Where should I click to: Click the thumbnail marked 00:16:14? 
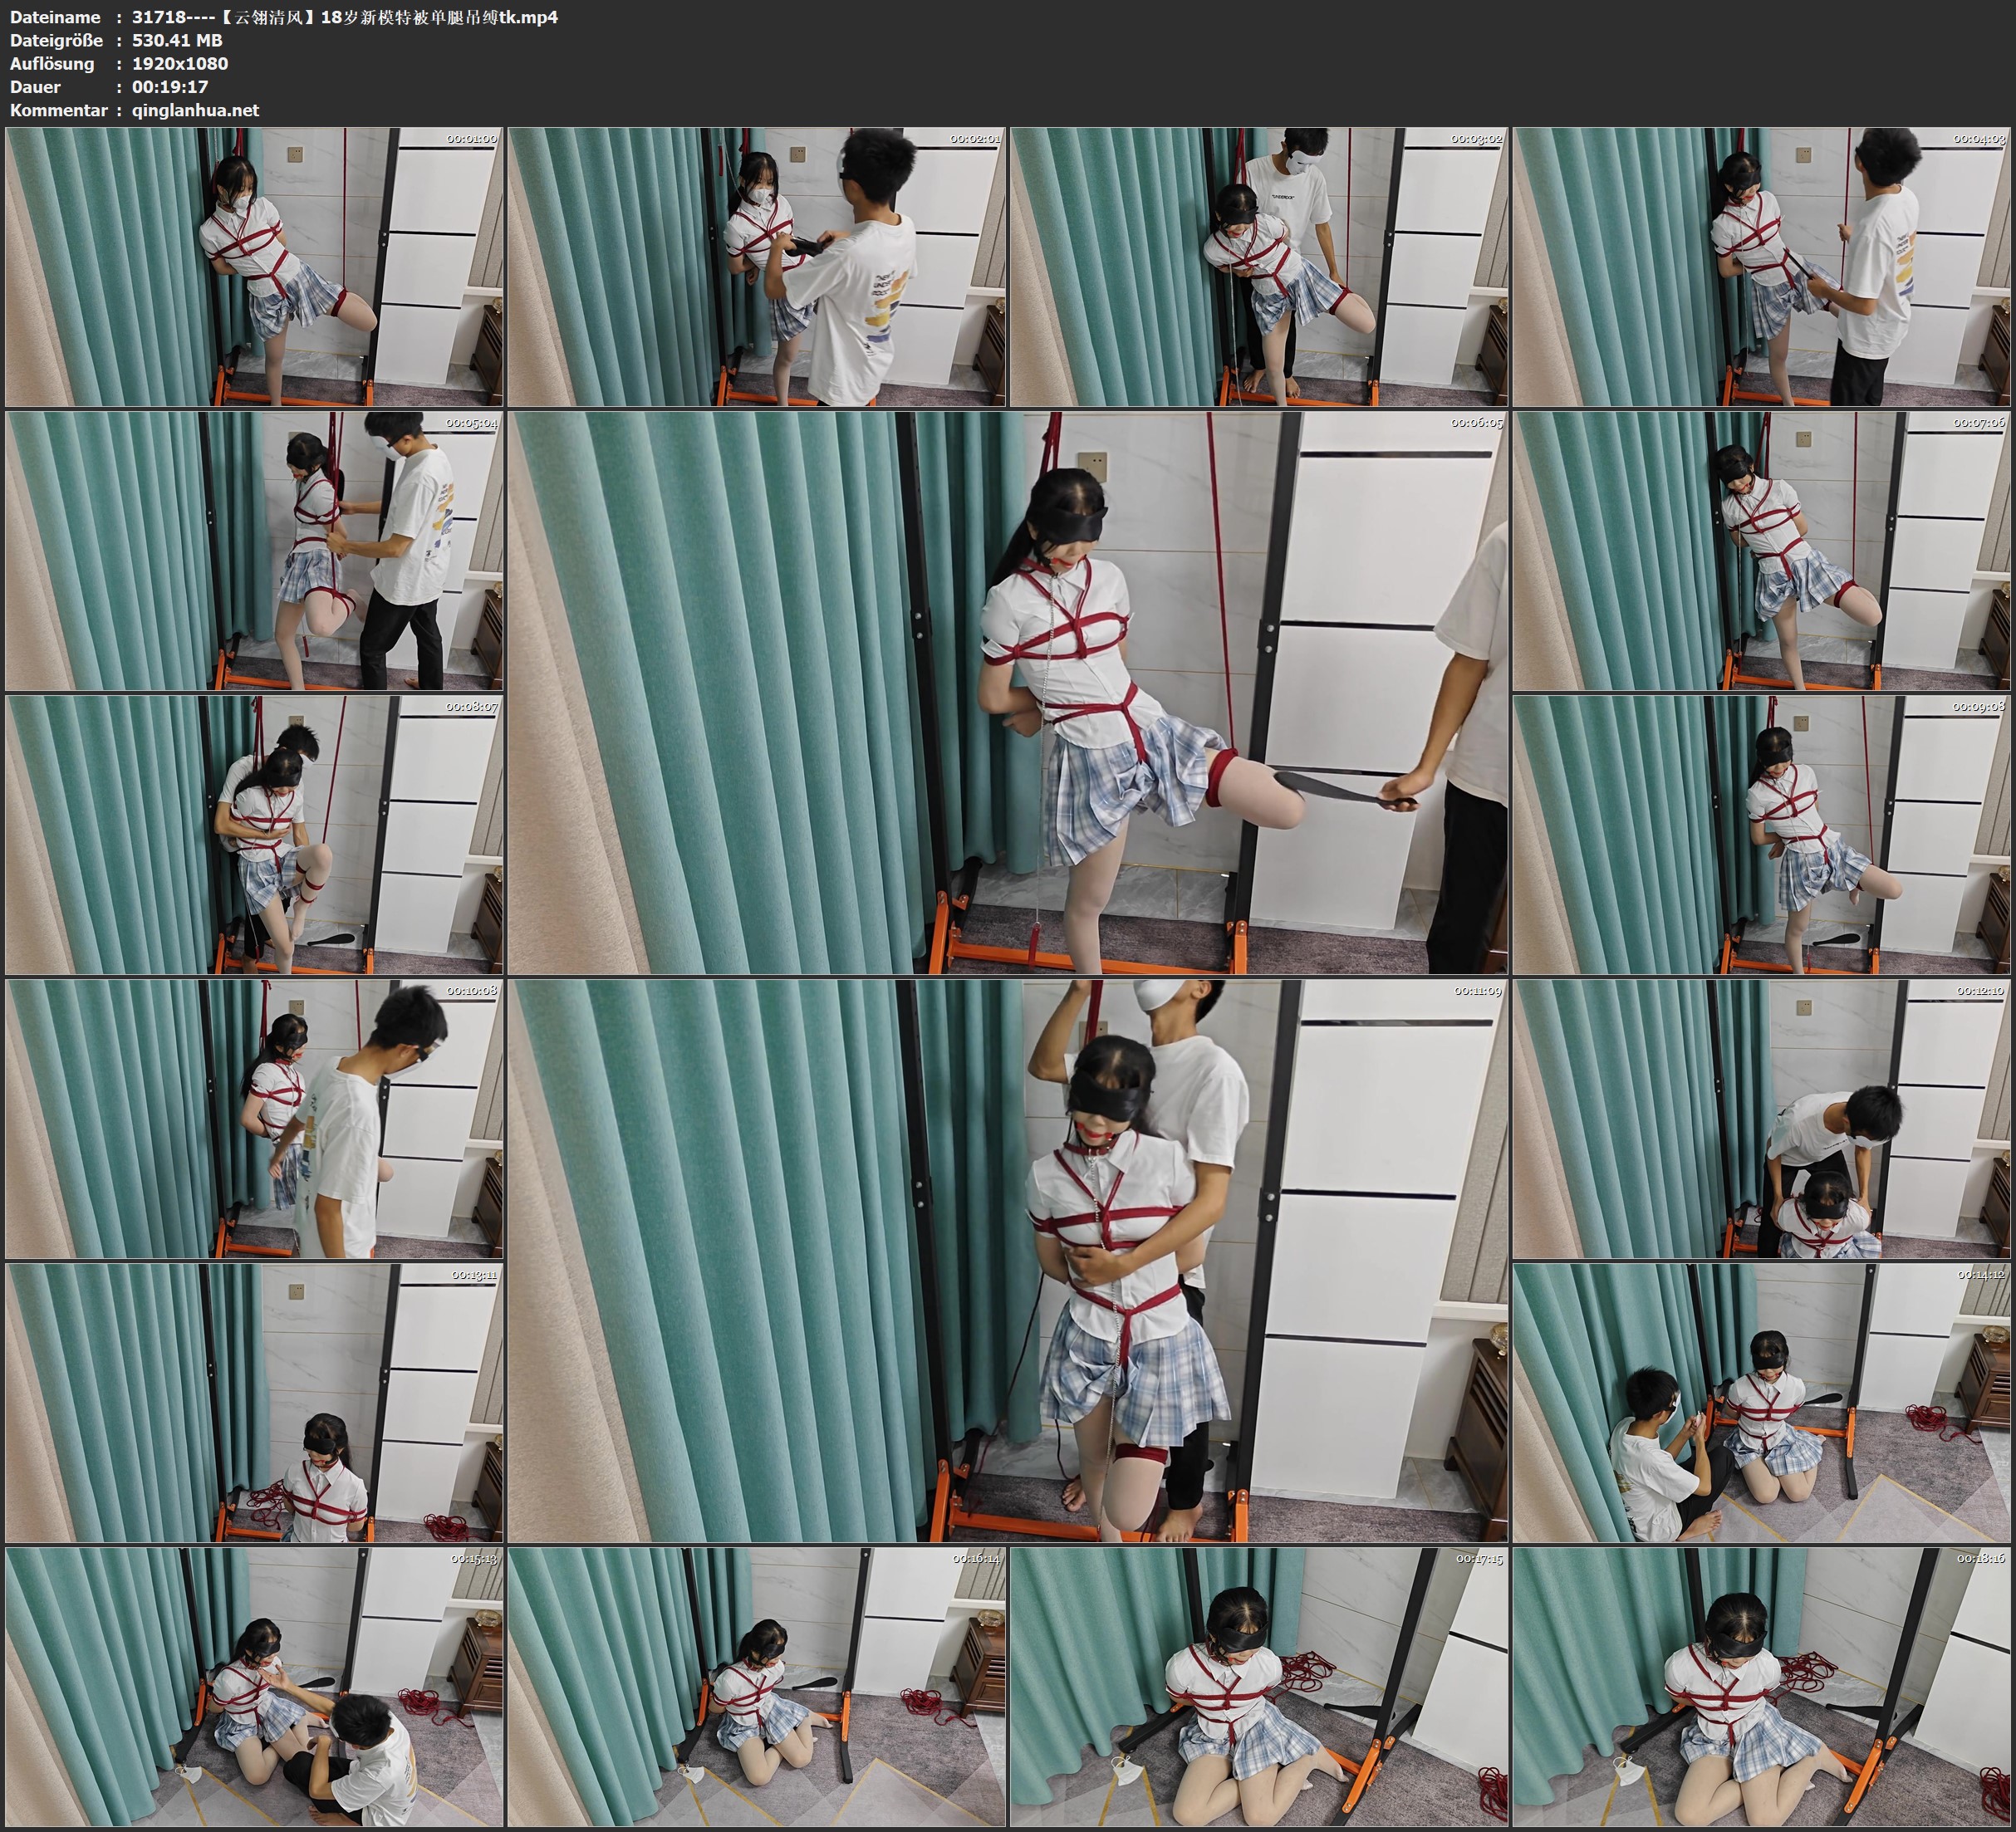pos(757,1686)
